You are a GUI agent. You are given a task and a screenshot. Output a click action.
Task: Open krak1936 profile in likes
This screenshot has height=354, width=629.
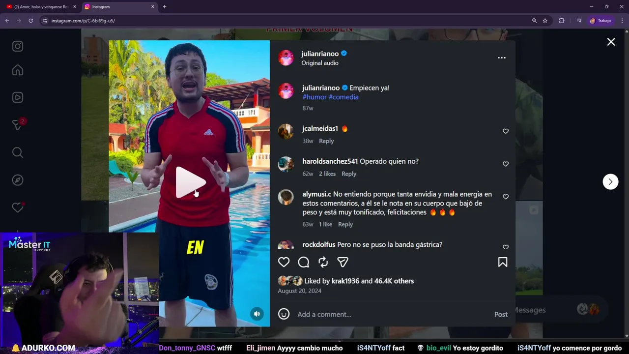345,281
